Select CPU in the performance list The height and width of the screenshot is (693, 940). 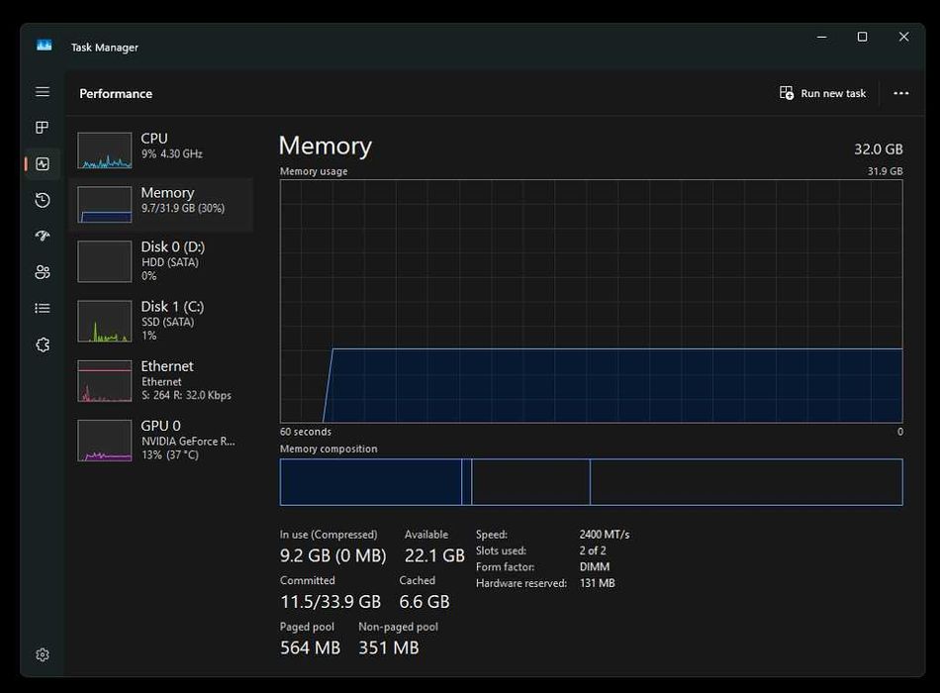(158, 148)
